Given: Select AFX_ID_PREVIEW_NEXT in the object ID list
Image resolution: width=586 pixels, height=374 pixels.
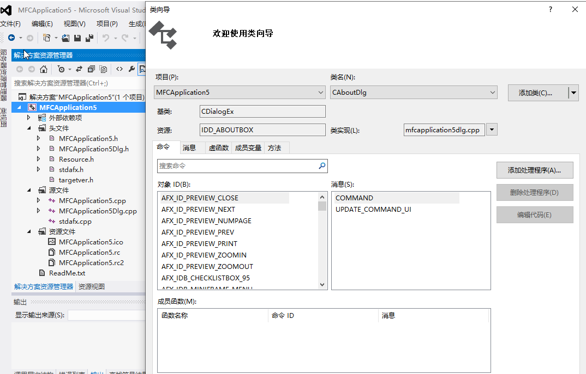Looking at the screenshot, I should [x=199, y=209].
